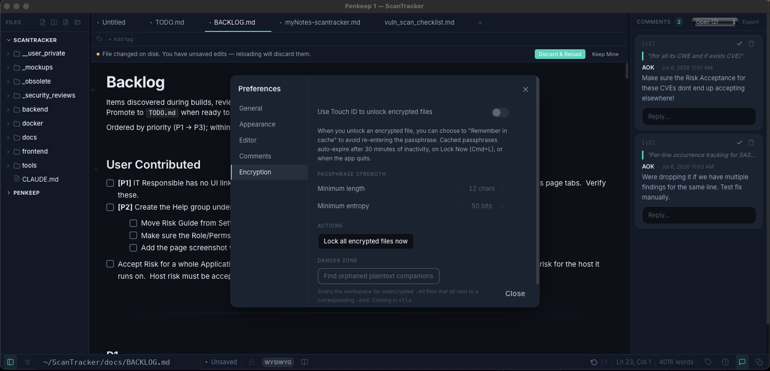Click the redo icon in status bar

tap(604, 362)
